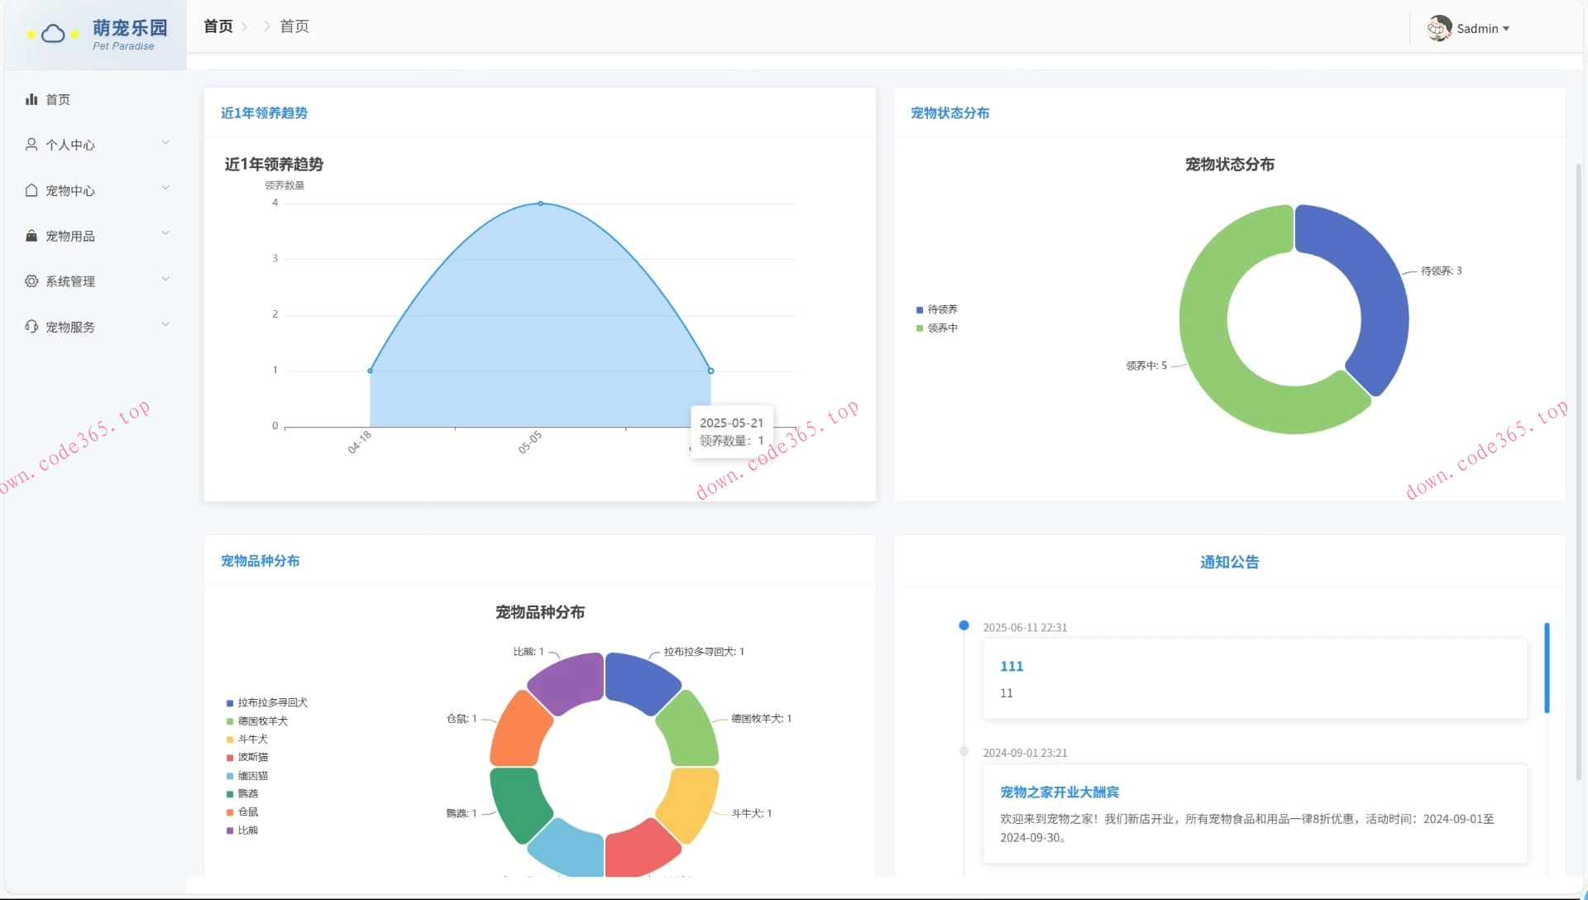This screenshot has width=1588, height=900.
Task: Click the Pet Supplies shopping bag icon
Action: pyautogui.click(x=31, y=236)
